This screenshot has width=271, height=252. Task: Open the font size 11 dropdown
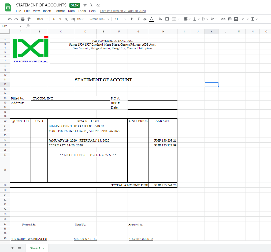coord(120,19)
